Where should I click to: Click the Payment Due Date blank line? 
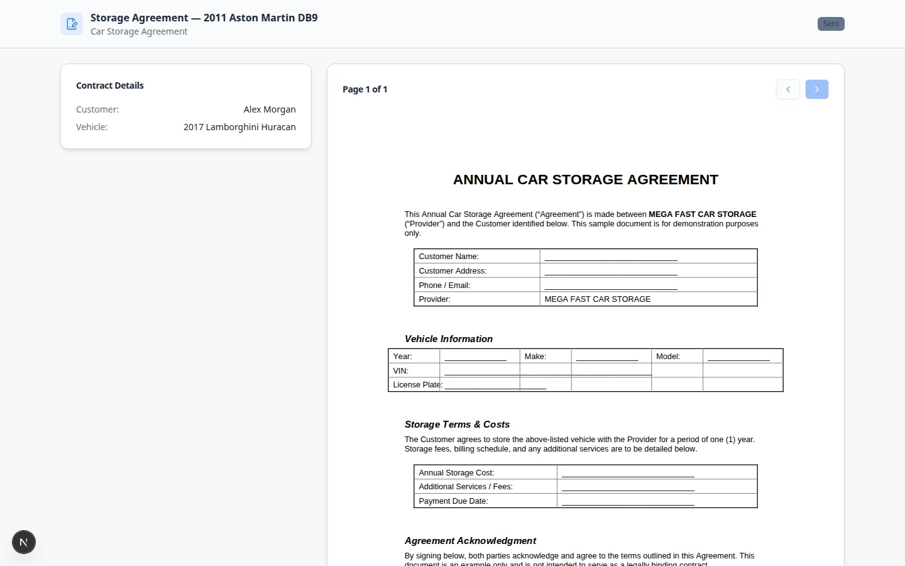click(628, 501)
